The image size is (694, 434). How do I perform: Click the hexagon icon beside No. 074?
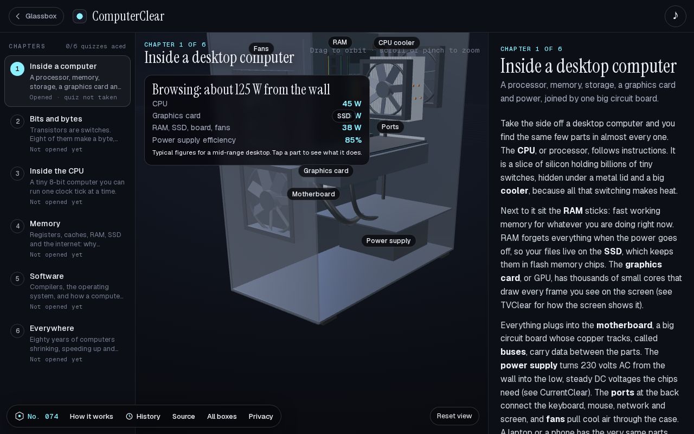pos(20,416)
